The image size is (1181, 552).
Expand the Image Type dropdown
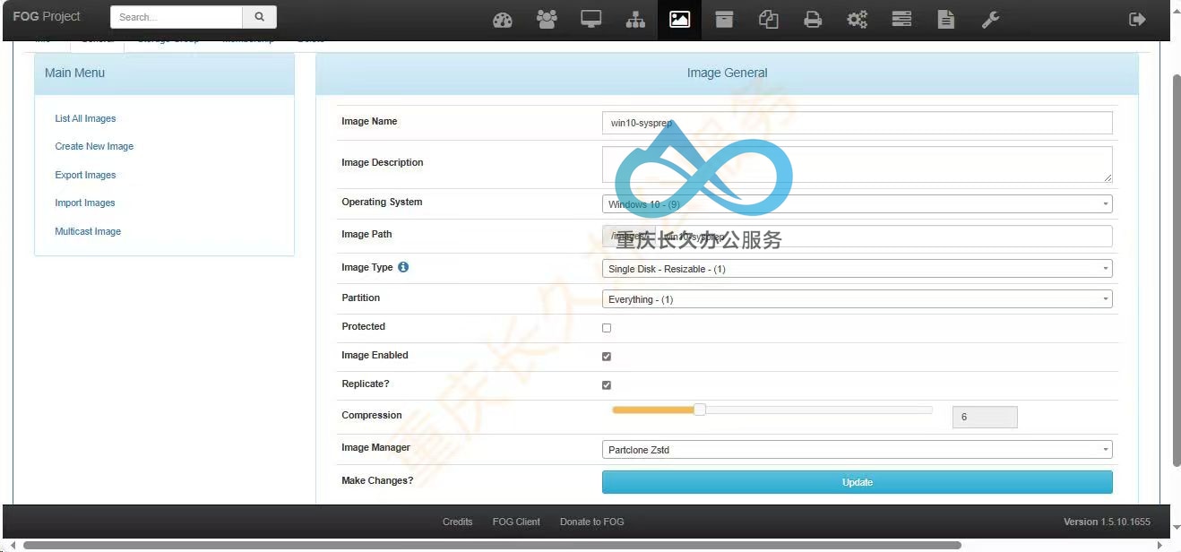[858, 269]
